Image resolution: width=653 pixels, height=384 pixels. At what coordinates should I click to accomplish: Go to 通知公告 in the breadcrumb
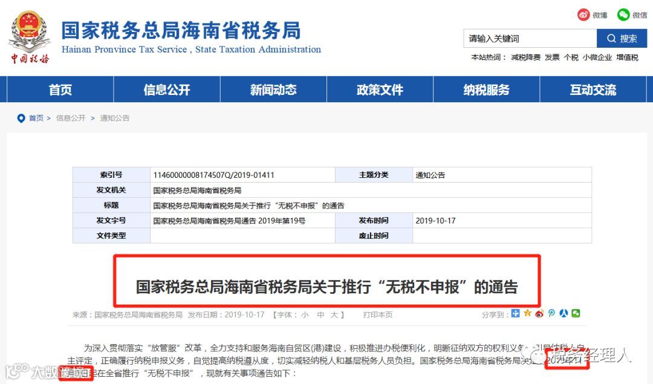[x=114, y=119]
